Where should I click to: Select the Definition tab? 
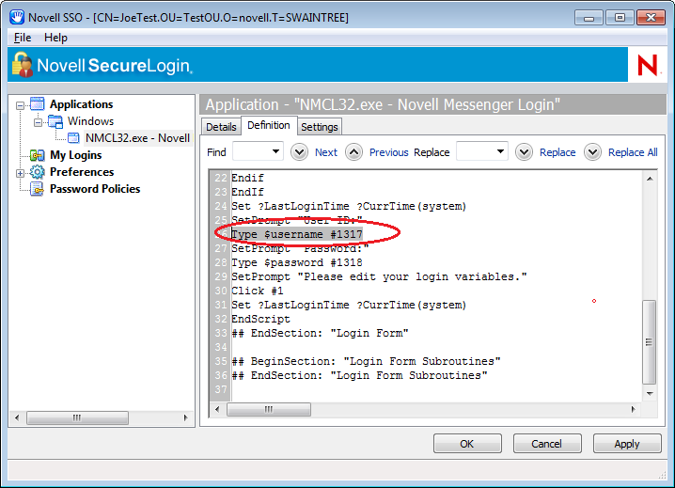269,125
